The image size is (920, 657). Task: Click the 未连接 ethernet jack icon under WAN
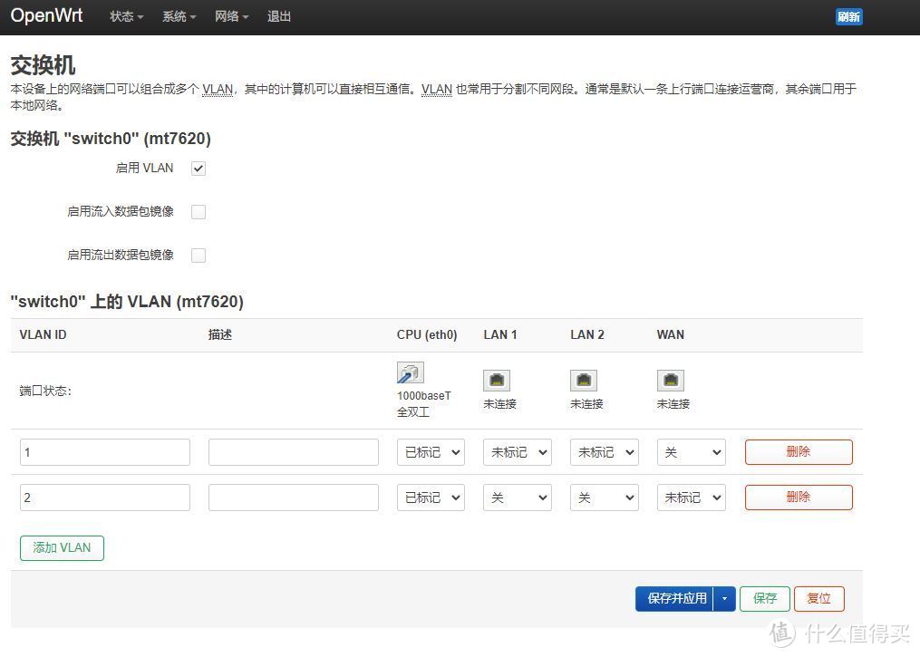coord(671,380)
